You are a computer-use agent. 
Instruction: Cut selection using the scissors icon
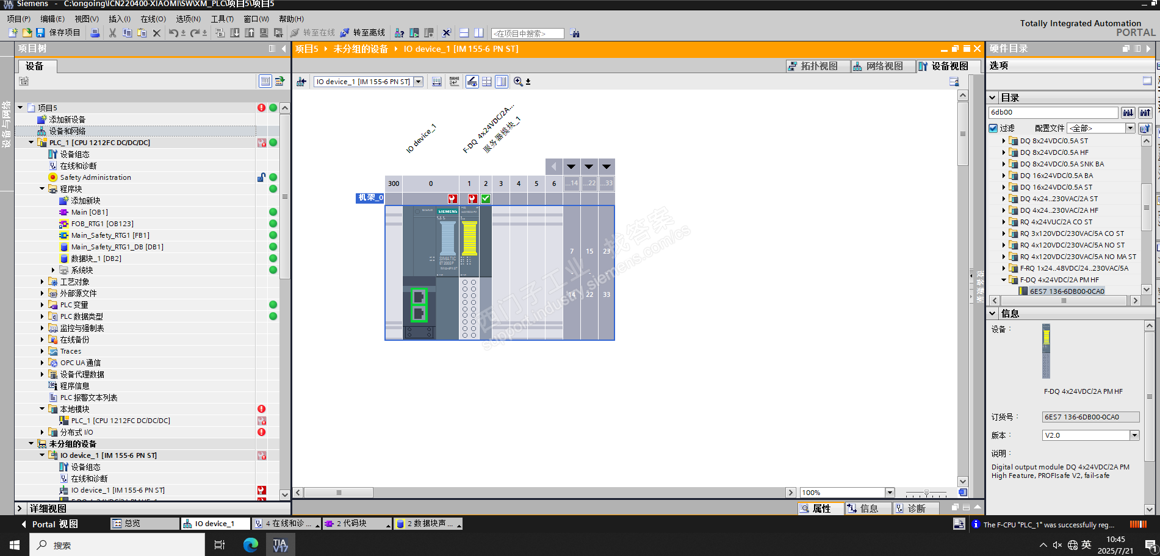pos(113,33)
